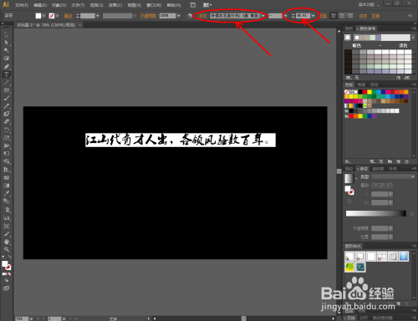Click the 对齐 align link in control bar
The height and width of the screenshot is (321, 418).
[x=363, y=16]
